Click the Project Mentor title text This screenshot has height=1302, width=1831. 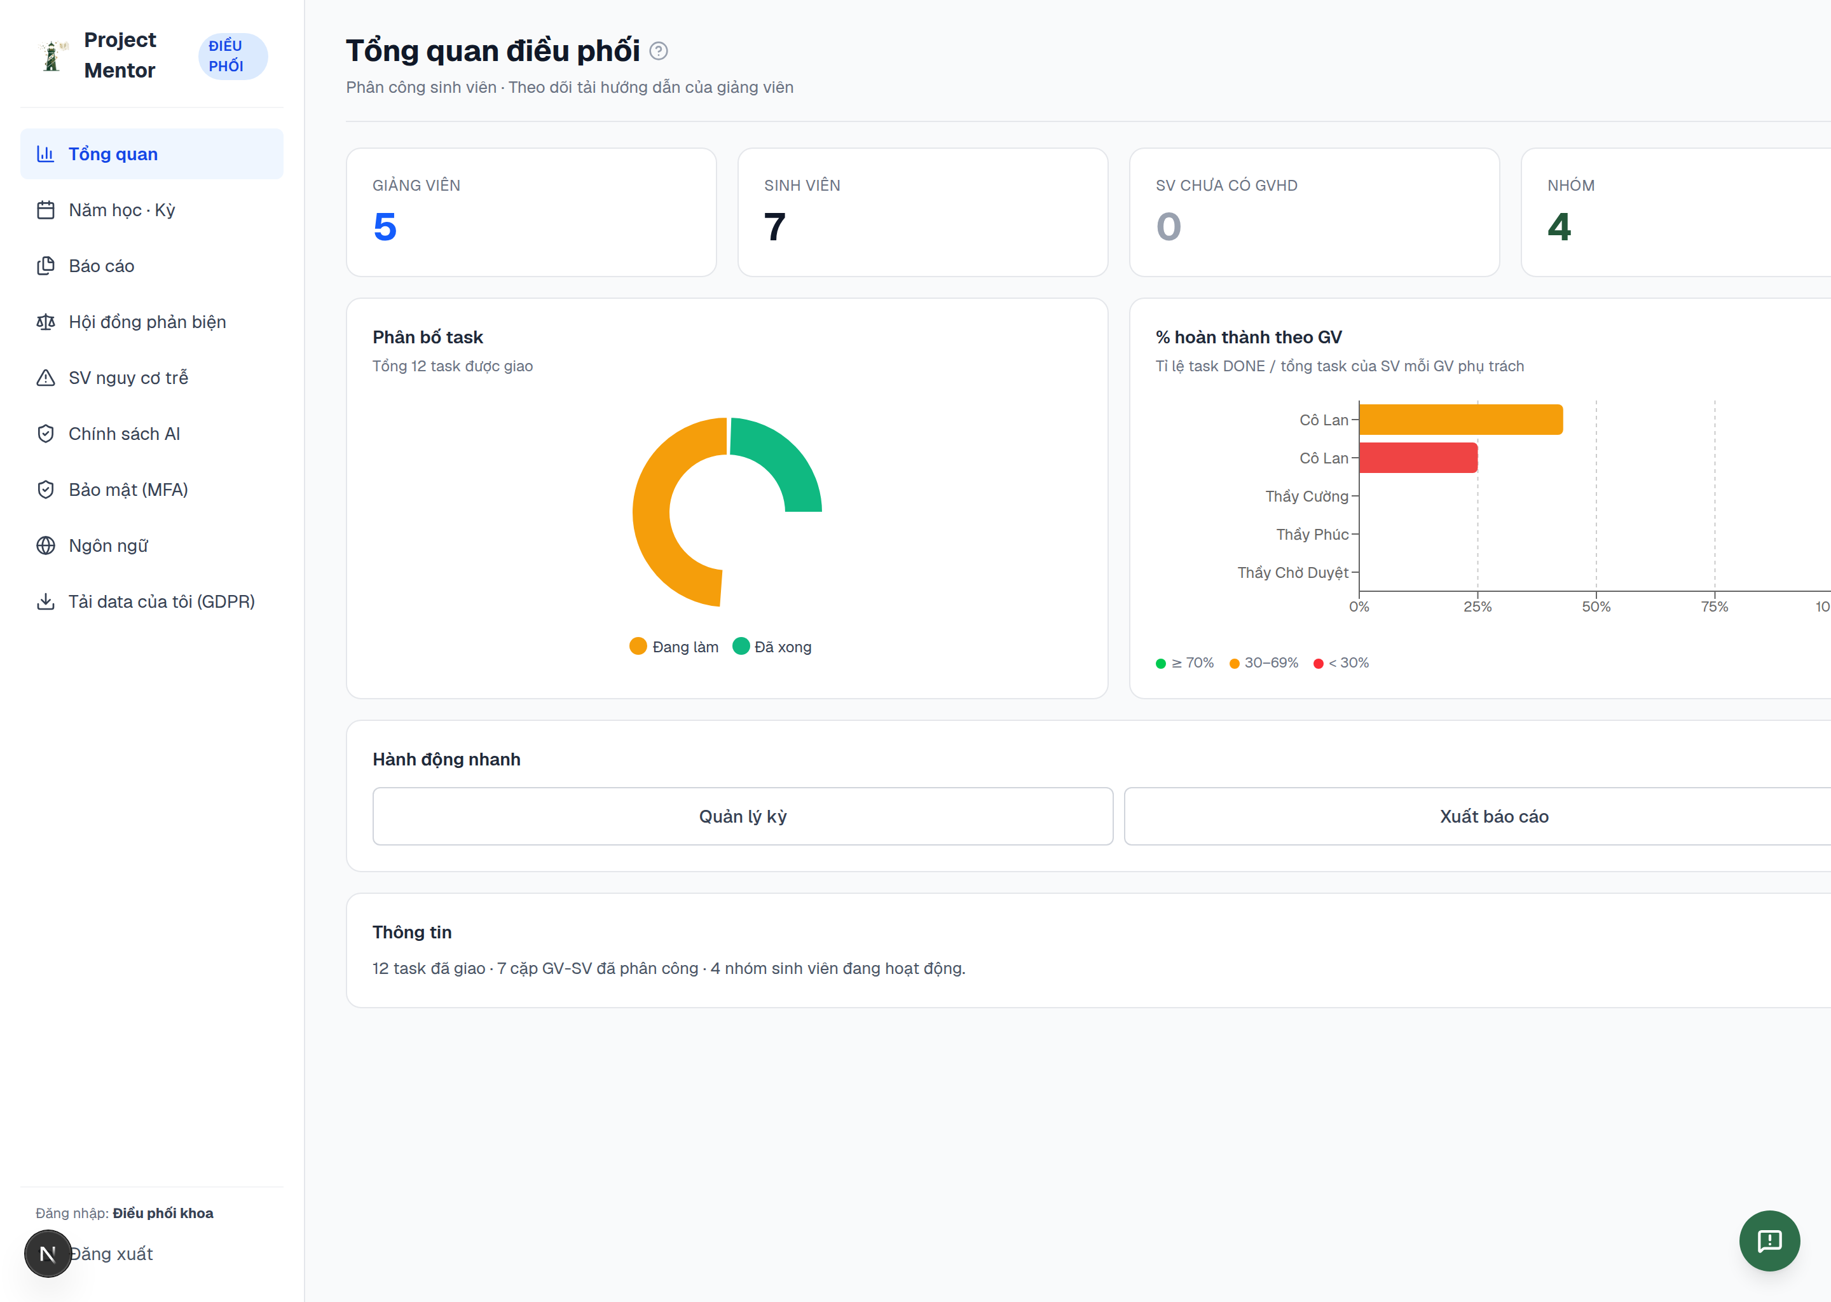click(x=120, y=55)
